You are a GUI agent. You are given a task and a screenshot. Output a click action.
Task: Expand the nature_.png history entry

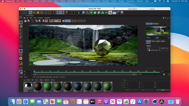(148, 50)
